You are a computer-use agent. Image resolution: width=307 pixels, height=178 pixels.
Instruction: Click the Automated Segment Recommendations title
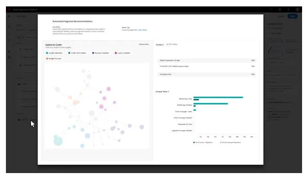[73, 21]
